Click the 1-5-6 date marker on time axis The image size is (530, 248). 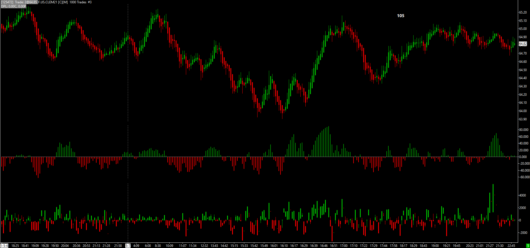[x=4, y=246]
